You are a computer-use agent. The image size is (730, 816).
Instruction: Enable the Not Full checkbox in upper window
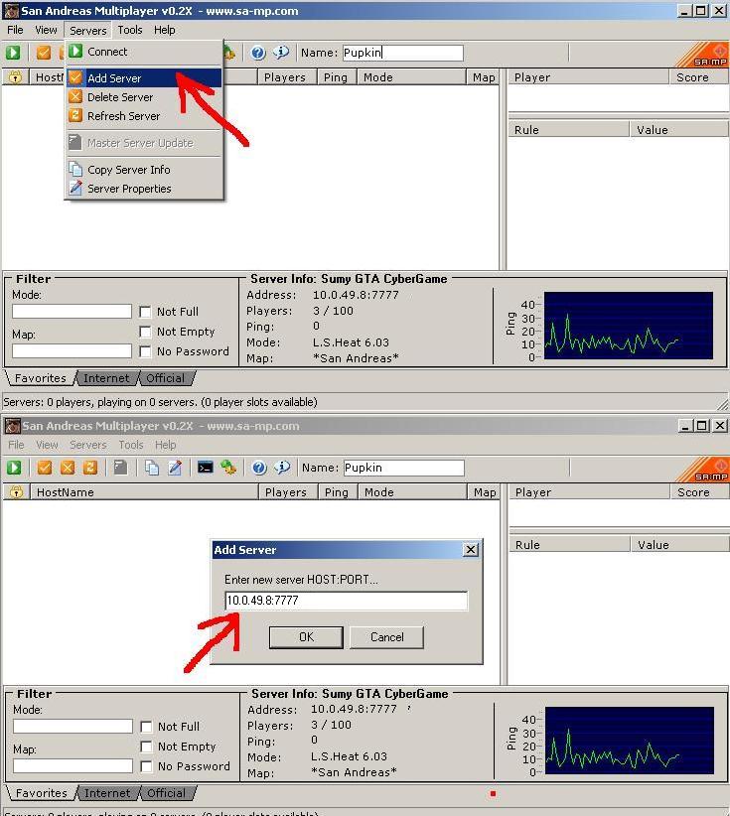(146, 312)
